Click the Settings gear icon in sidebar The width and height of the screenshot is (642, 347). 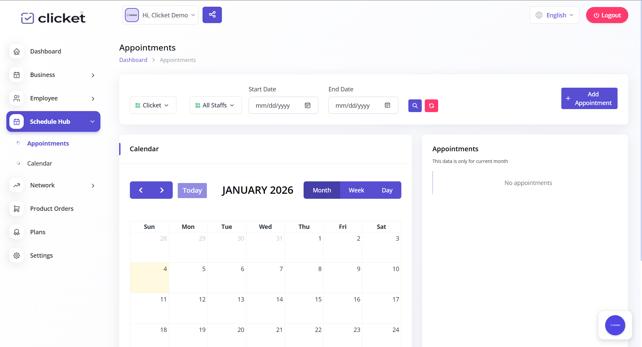[x=17, y=255]
